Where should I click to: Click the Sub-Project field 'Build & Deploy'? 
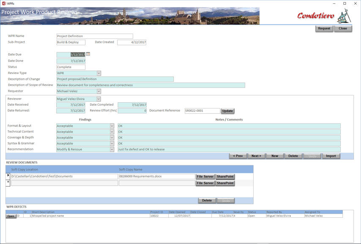71,42
